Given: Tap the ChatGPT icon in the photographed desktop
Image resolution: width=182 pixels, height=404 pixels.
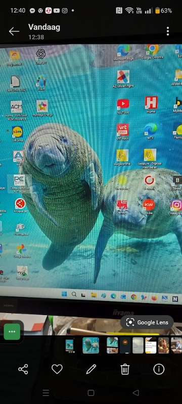Looking at the screenshot, I should pyautogui.click(x=41, y=55).
